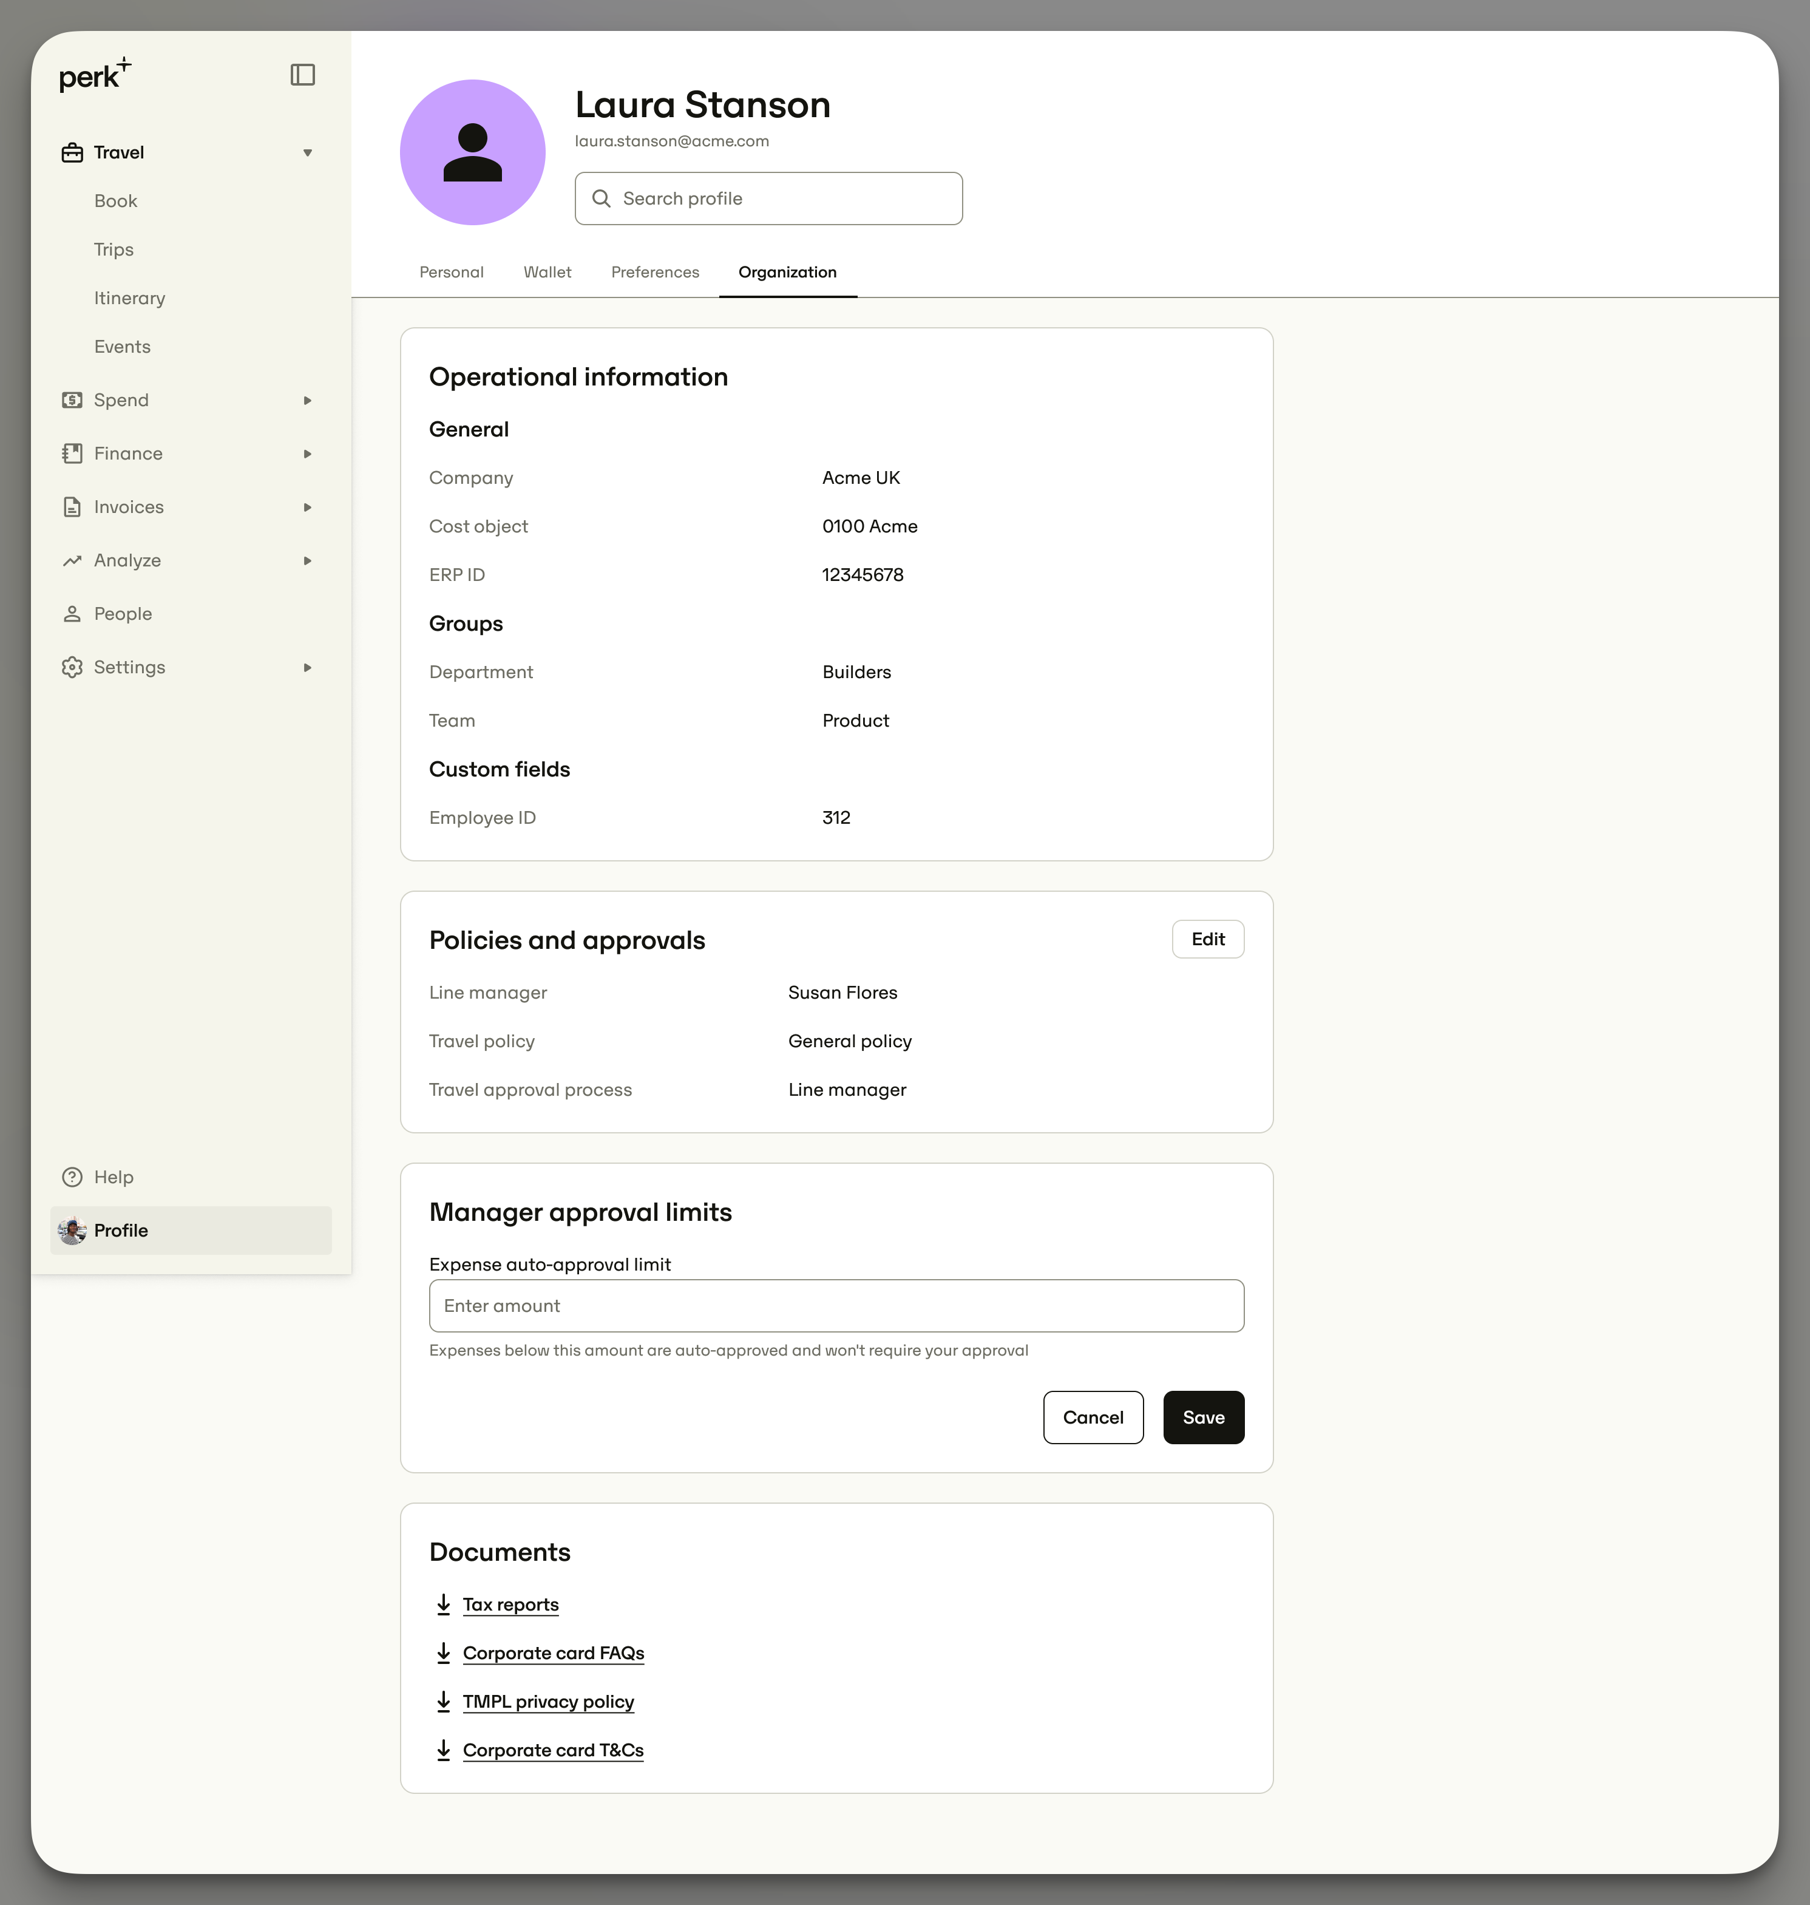Click the Help question-mark icon

pyautogui.click(x=72, y=1177)
